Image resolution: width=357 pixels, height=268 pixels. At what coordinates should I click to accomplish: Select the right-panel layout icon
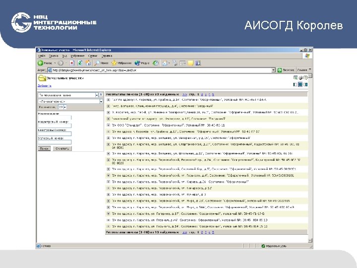click(305, 84)
